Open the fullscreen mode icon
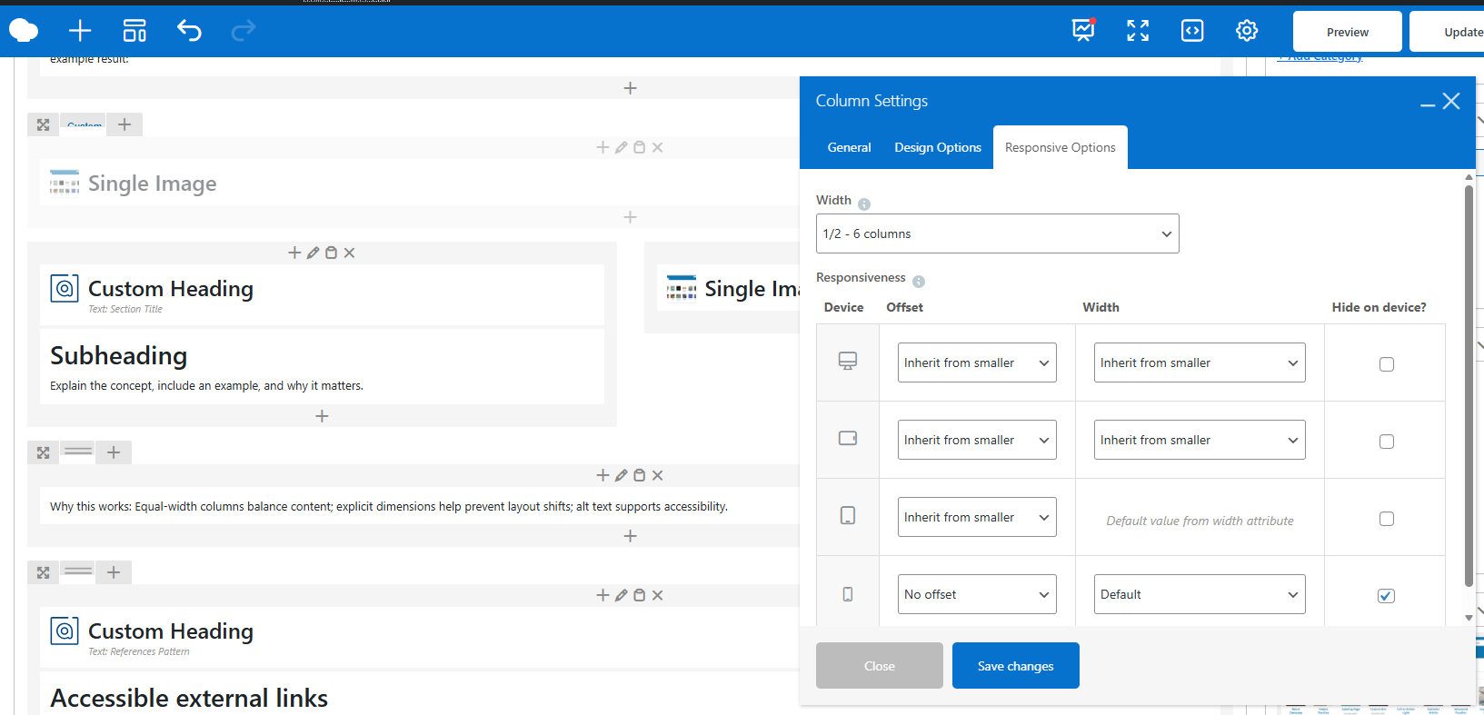 [1138, 31]
